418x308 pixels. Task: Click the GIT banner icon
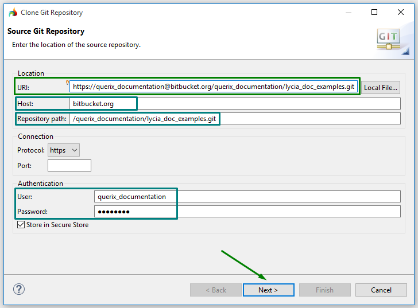click(x=388, y=40)
